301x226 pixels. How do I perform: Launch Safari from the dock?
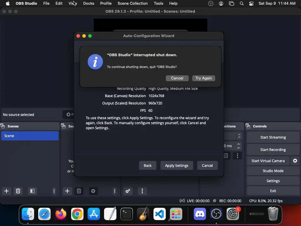(44, 214)
